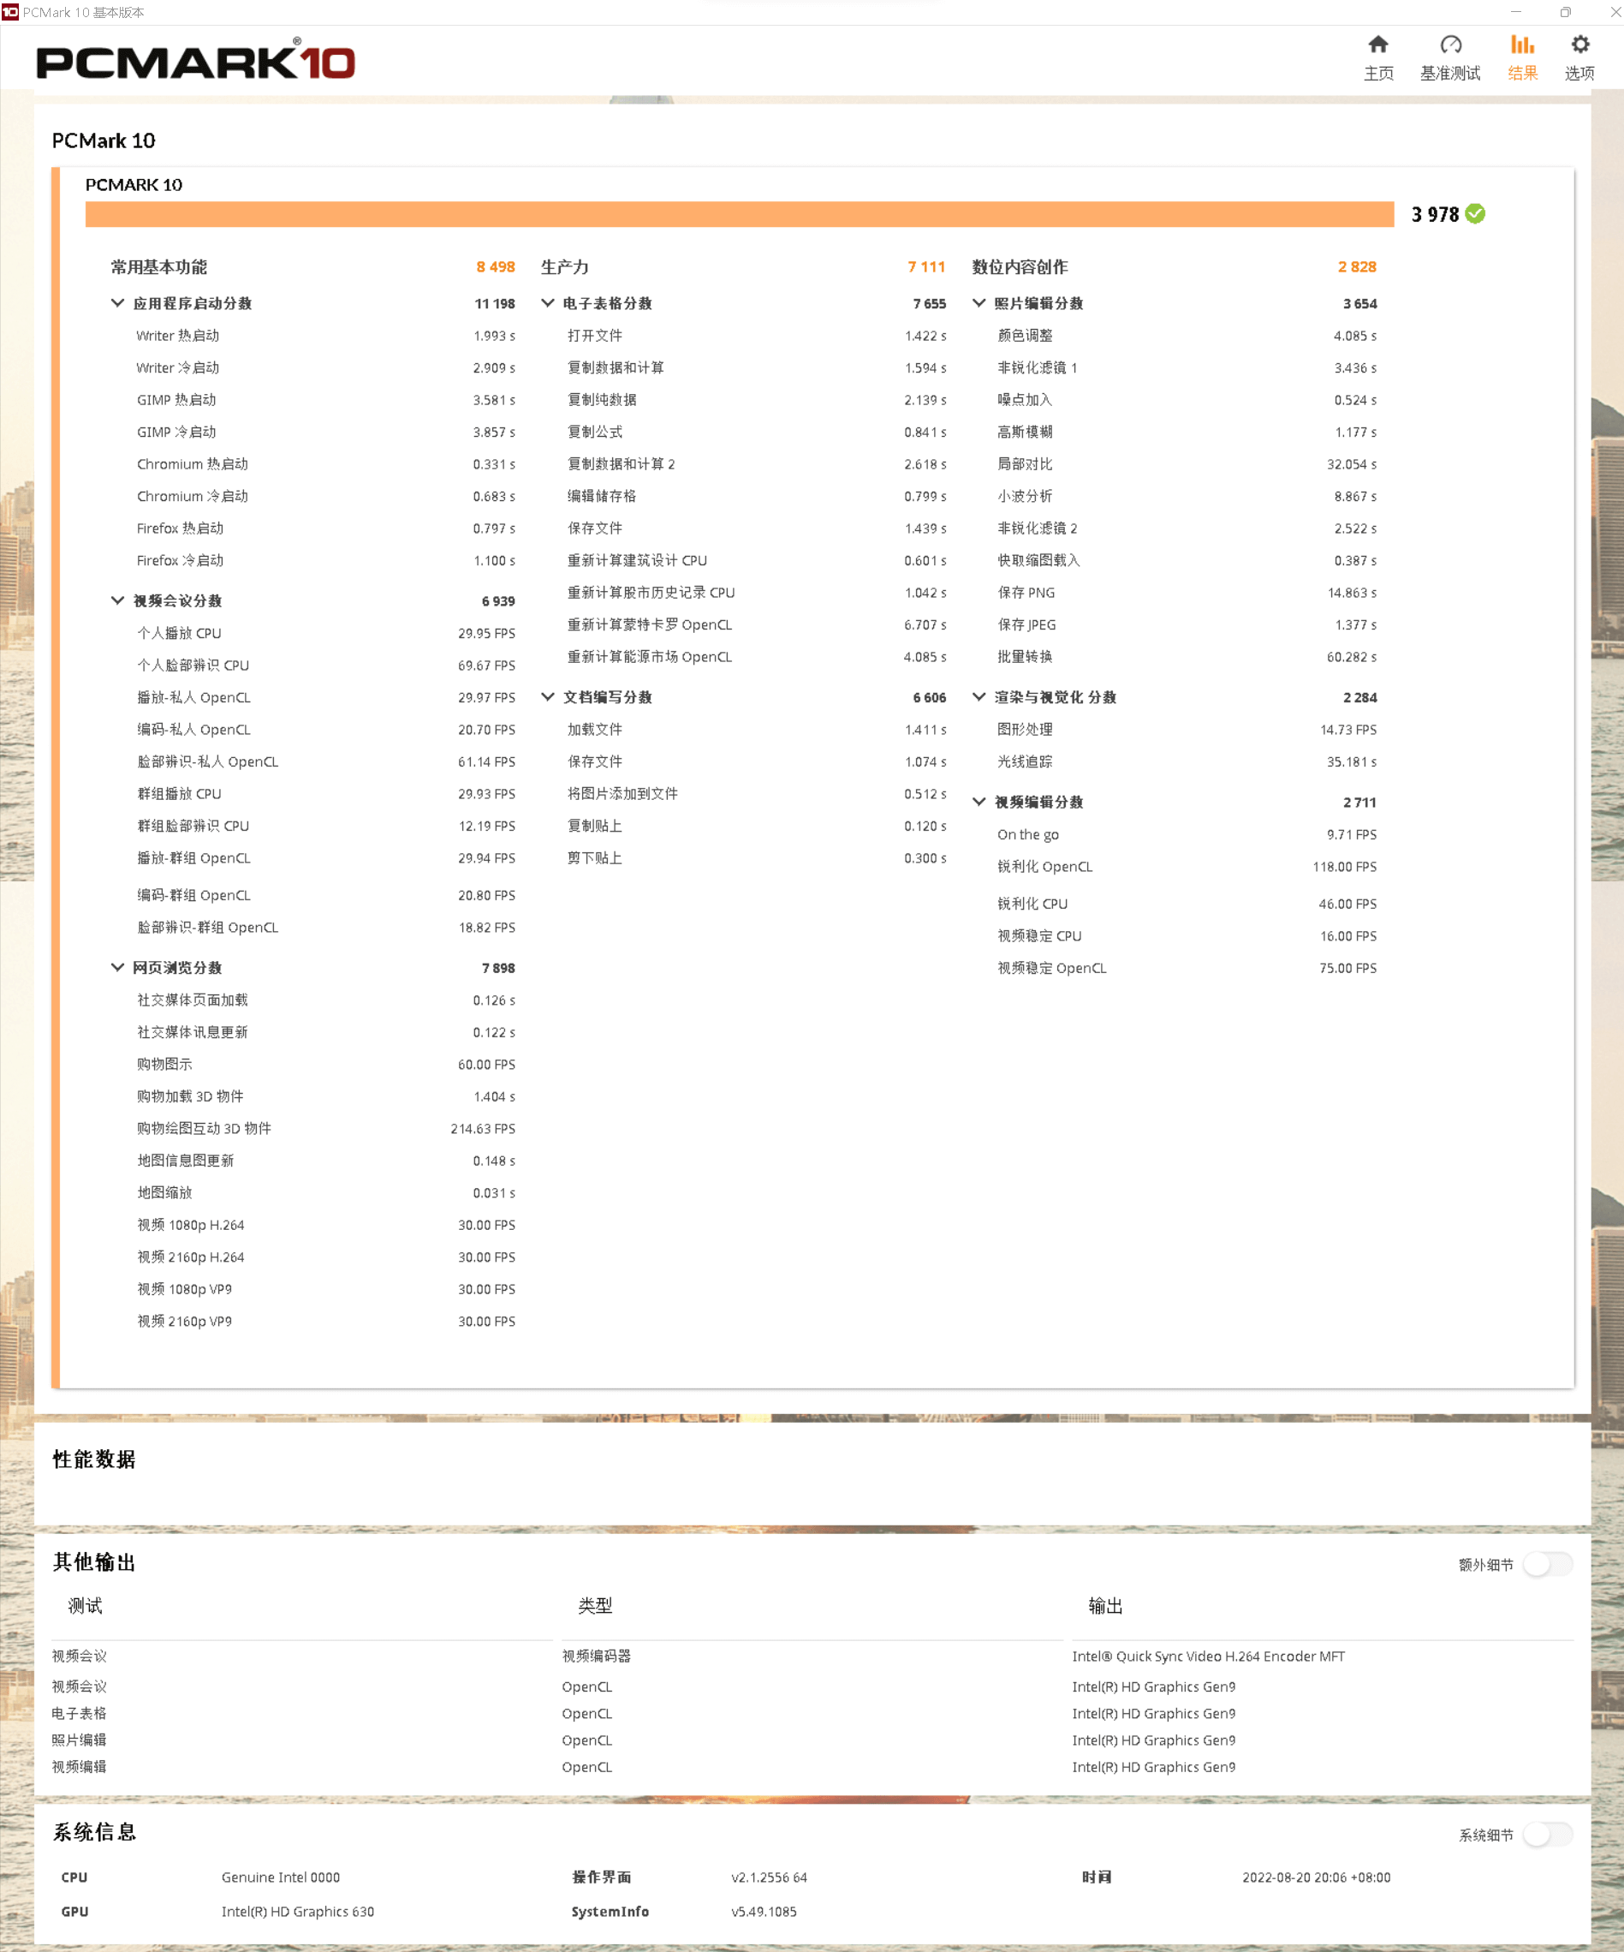Click the 生产力 score 7 111

tap(926, 266)
